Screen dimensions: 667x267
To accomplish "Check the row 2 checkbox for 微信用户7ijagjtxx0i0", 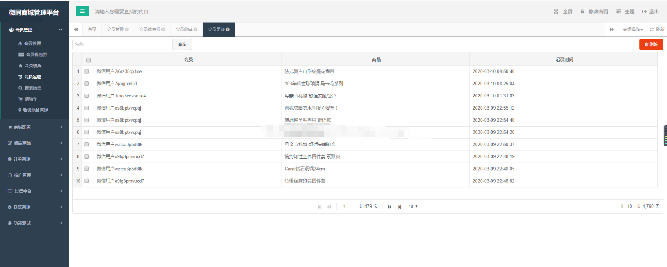I will point(86,84).
